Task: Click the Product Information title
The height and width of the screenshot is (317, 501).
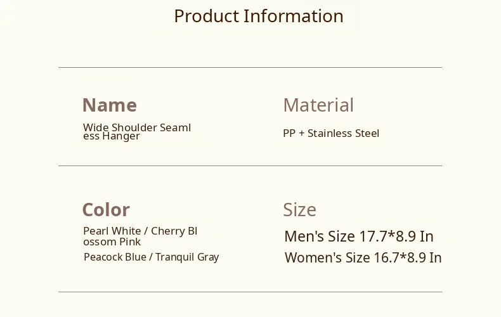Action: (x=259, y=16)
